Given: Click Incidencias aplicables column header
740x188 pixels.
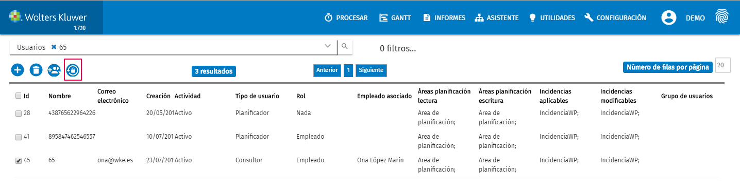Looking at the screenshot, I should pos(556,96).
